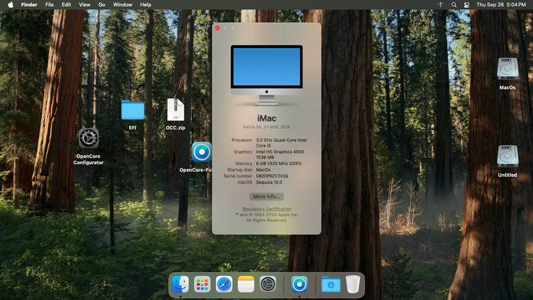Open Safari from the Dock
Viewport: 533px width, 300px height.
[x=224, y=285]
